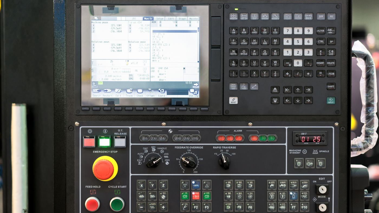Push the MAINTE wrench key on the keypad

[275, 16]
